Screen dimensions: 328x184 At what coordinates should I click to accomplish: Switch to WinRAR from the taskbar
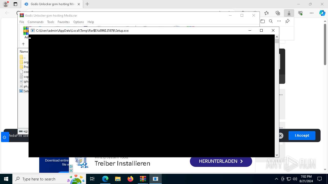(143, 179)
